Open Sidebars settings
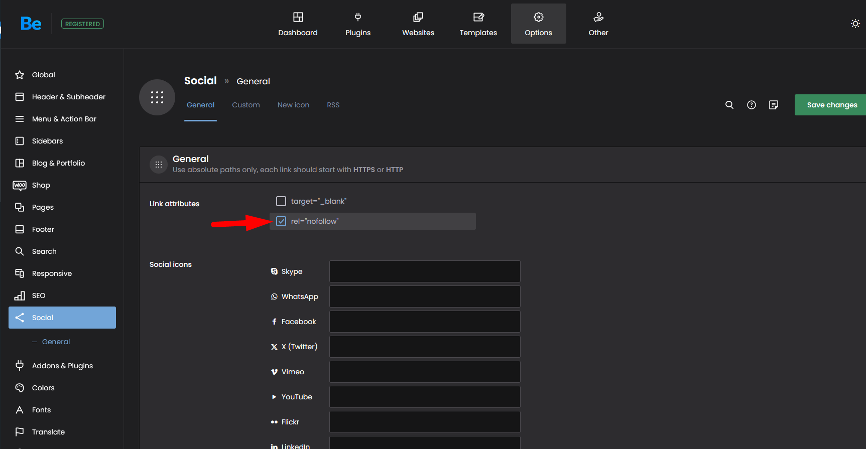The image size is (866, 449). tap(62, 141)
